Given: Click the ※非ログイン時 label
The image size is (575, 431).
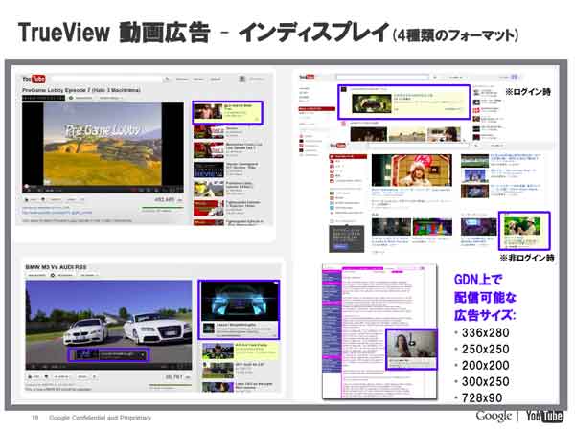Looking at the screenshot, I should click(526, 258).
